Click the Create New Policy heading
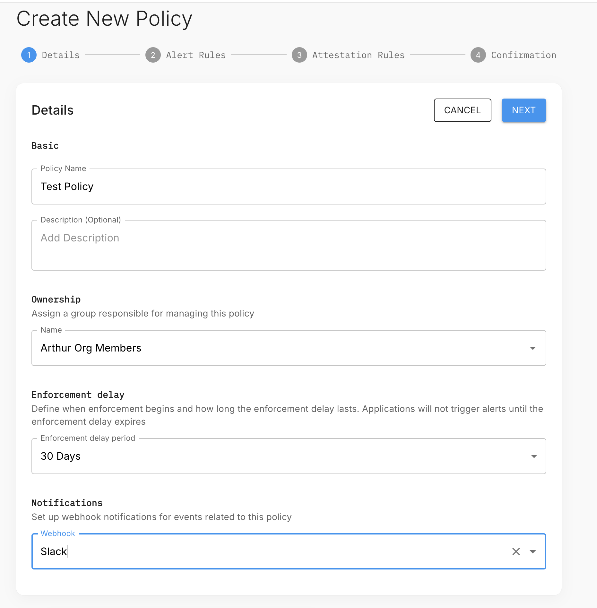The width and height of the screenshot is (597, 608). (x=104, y=19)
